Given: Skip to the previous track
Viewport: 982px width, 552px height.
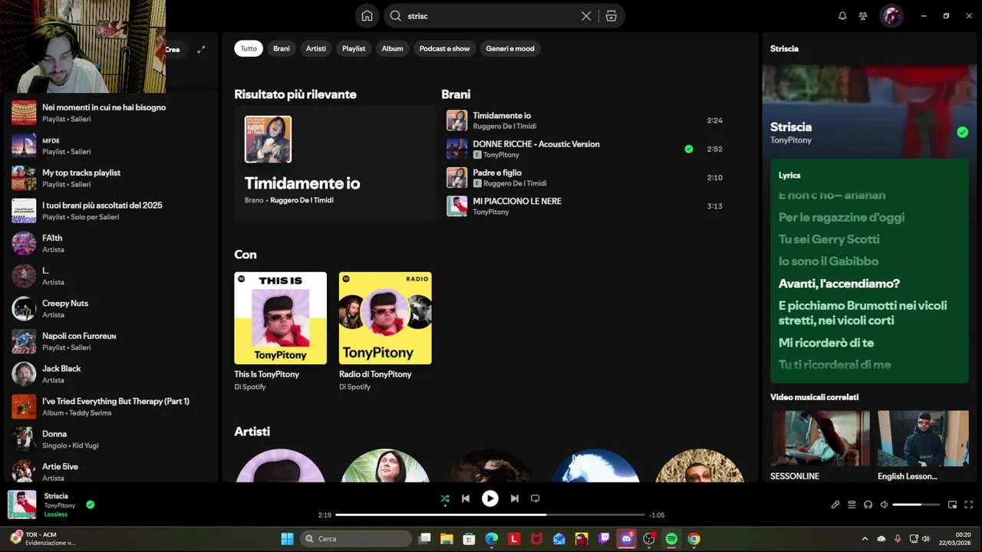Looking at the screenshot, I should click(x=465, y=498).
